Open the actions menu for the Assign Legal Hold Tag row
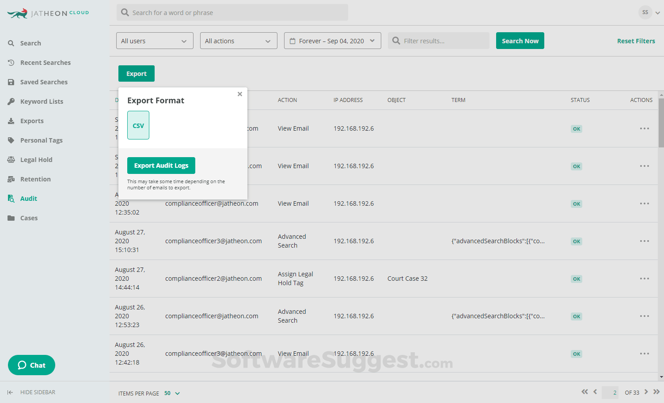The image size is (664, 403). [644, 279]
